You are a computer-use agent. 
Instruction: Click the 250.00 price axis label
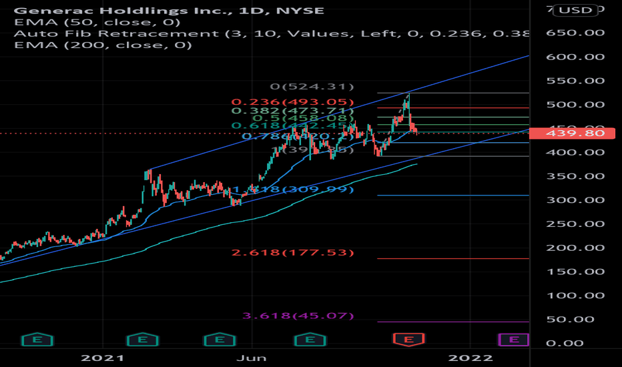[575, 224]
